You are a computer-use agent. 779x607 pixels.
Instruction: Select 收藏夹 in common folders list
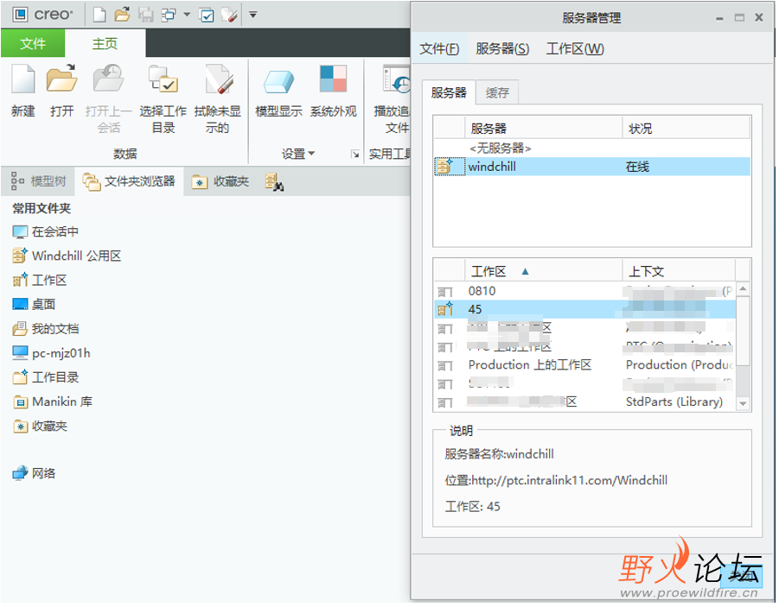40,427
